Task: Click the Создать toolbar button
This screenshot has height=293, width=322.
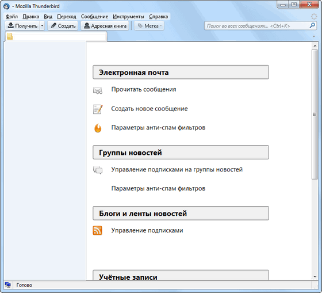Action: click(63, 26)
